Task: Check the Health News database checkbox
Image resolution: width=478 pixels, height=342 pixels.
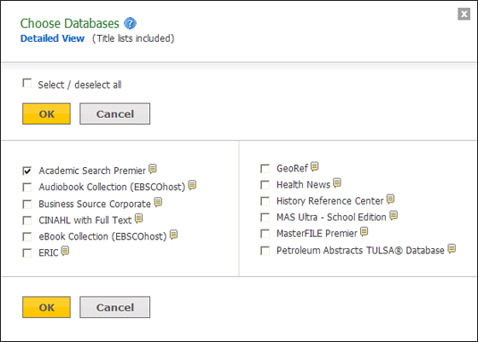Action: point(265,185)
